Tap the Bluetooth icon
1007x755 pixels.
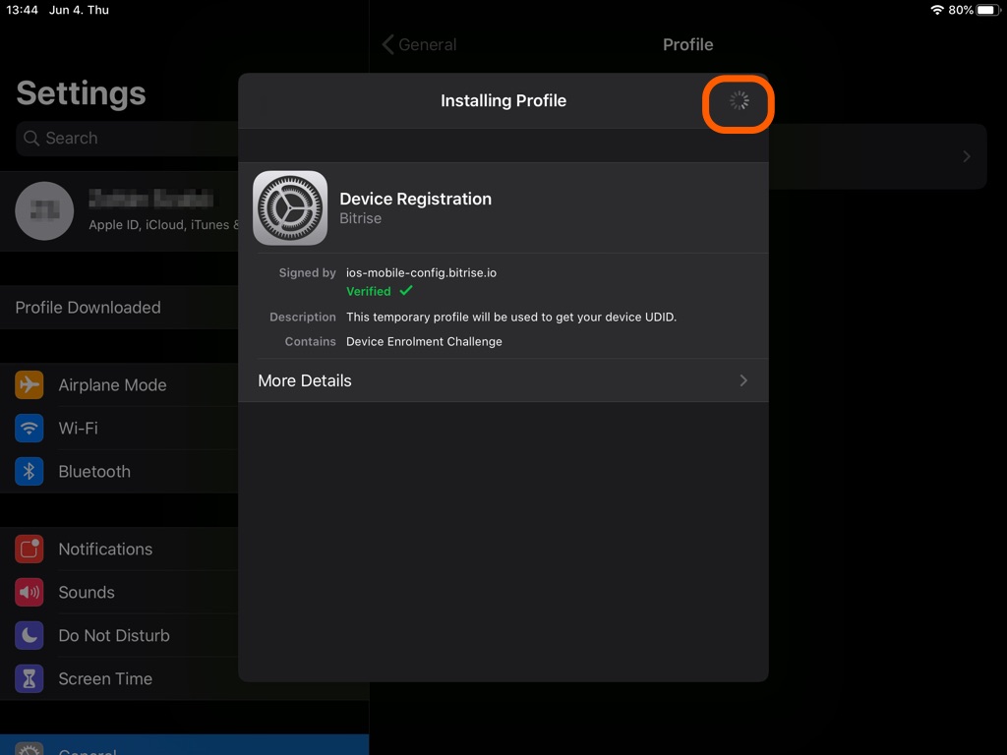click(x=29, y=471)
